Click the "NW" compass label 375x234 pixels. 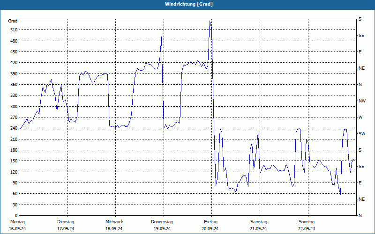click(x=362, y=101)
